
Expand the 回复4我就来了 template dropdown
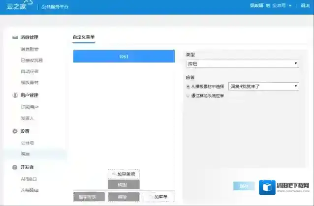click(x=264, y=86)
